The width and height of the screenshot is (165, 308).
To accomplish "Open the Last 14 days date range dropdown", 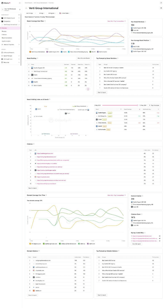I will (x=30, y=13).
